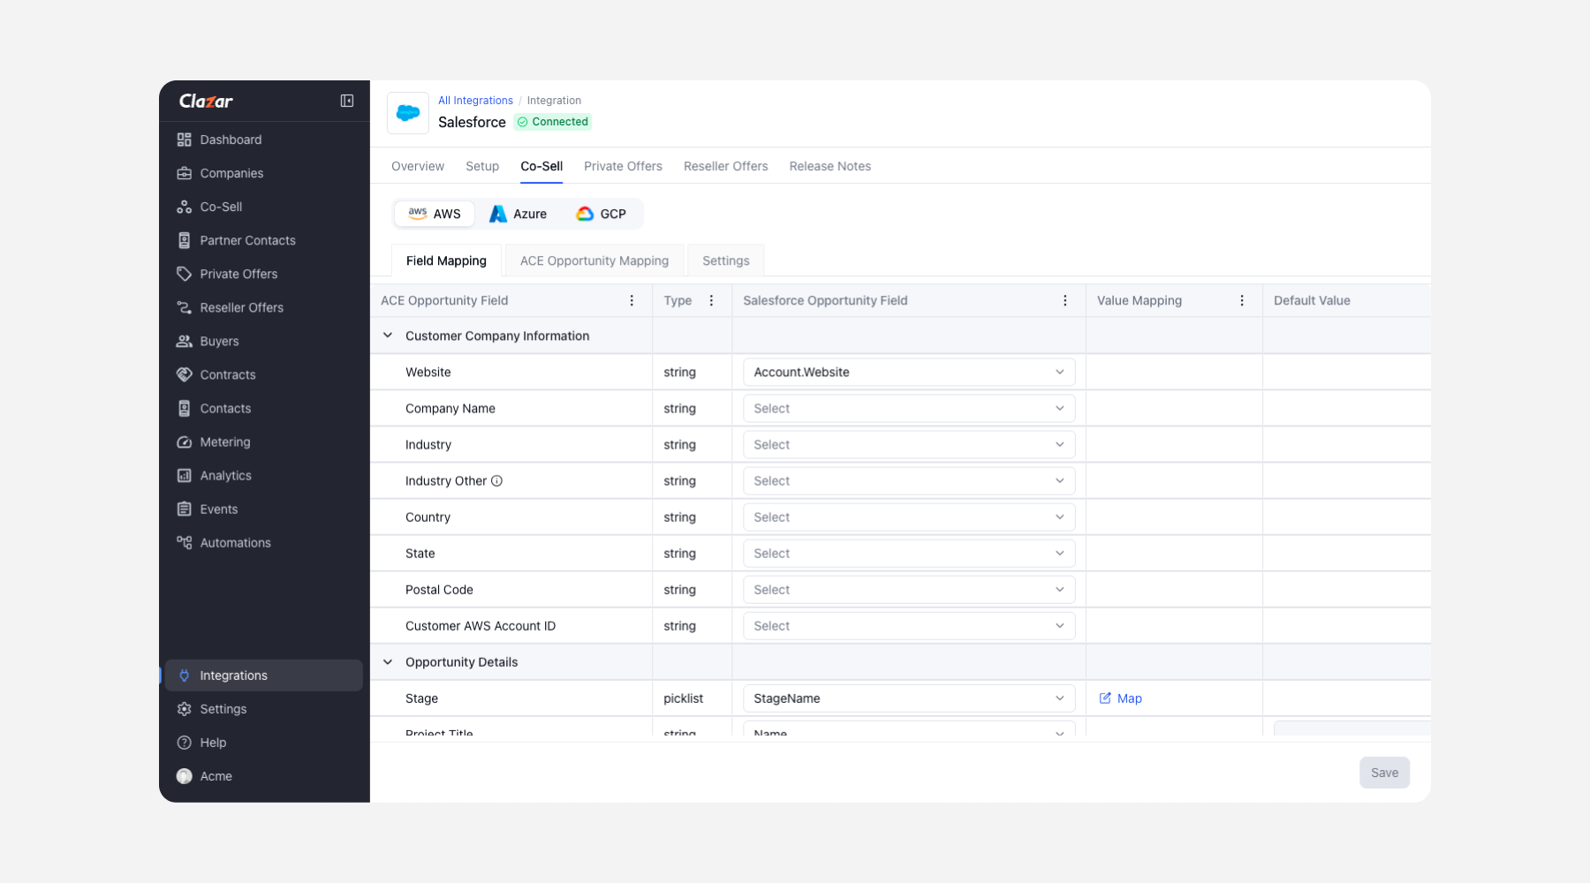Viewport: 1590px width, 883px height.
Task: Open Type column options menu
Action: point(711,300)
